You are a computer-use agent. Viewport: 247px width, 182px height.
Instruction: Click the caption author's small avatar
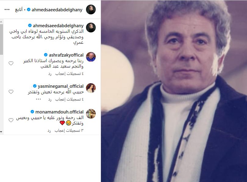pos(91,28)
